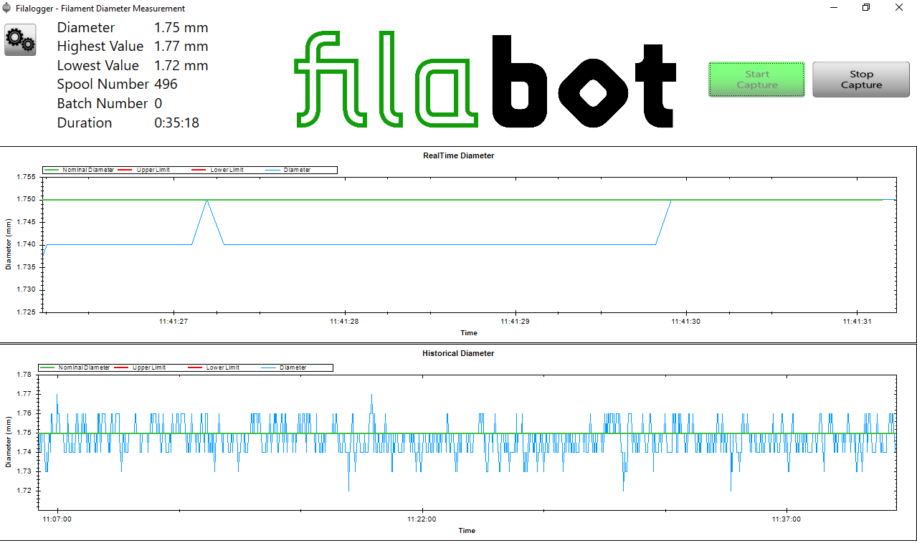Click the Start Capture button
Image resolution: width=917 pixels, height=543 pixels.
(756, 79)
